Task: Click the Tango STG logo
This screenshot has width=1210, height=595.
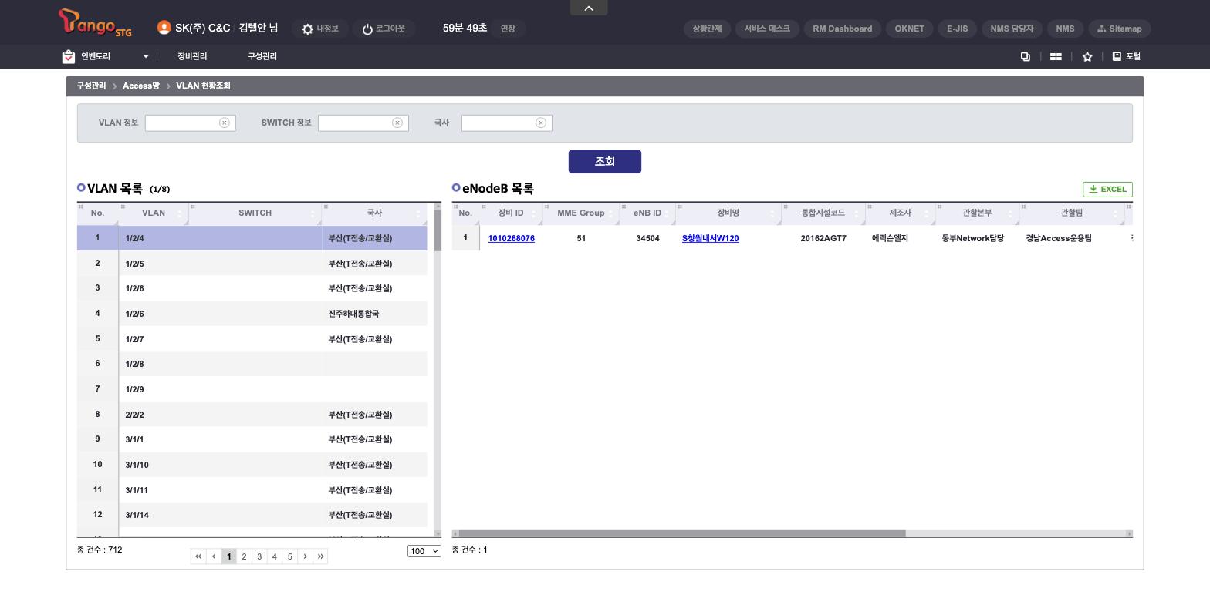Action: 96,23
